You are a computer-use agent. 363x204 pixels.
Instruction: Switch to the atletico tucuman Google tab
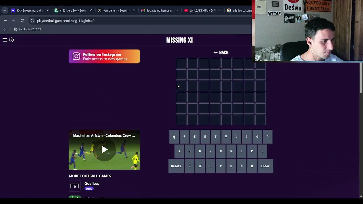(239, 10)
